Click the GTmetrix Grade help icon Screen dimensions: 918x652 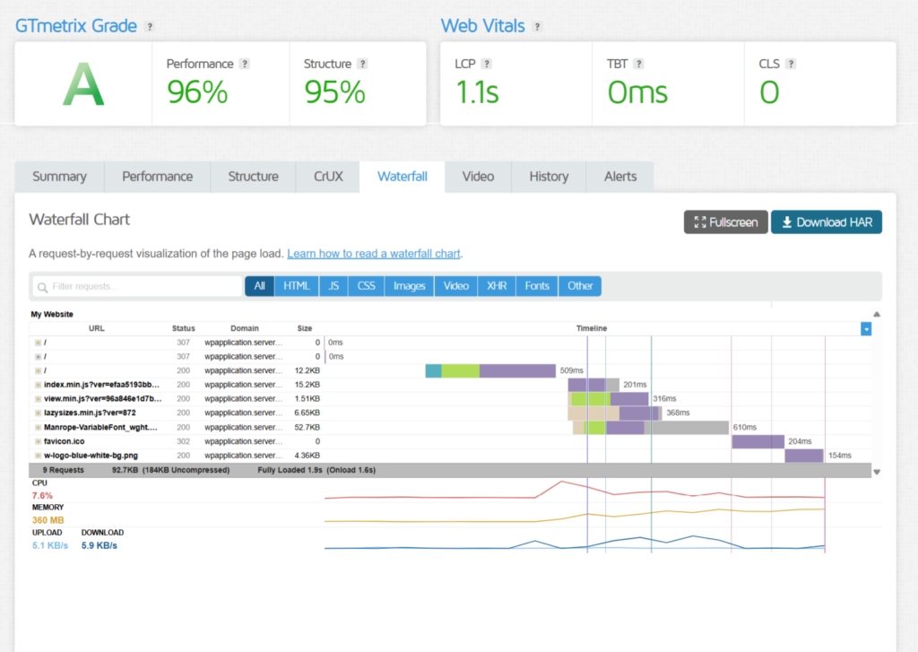pyautogui.click(x=150, y=27)
